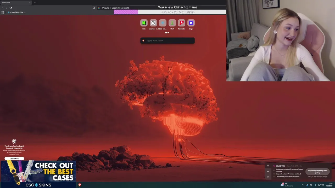This screenshot has width=335, height=188.
Task: Bookmark page using the bookmark icon
Action: pos(94,8)
